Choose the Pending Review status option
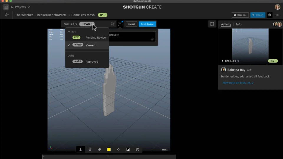The height and width of the screenshot is (159, 283). pyautogui.click(x=87, y=37)
